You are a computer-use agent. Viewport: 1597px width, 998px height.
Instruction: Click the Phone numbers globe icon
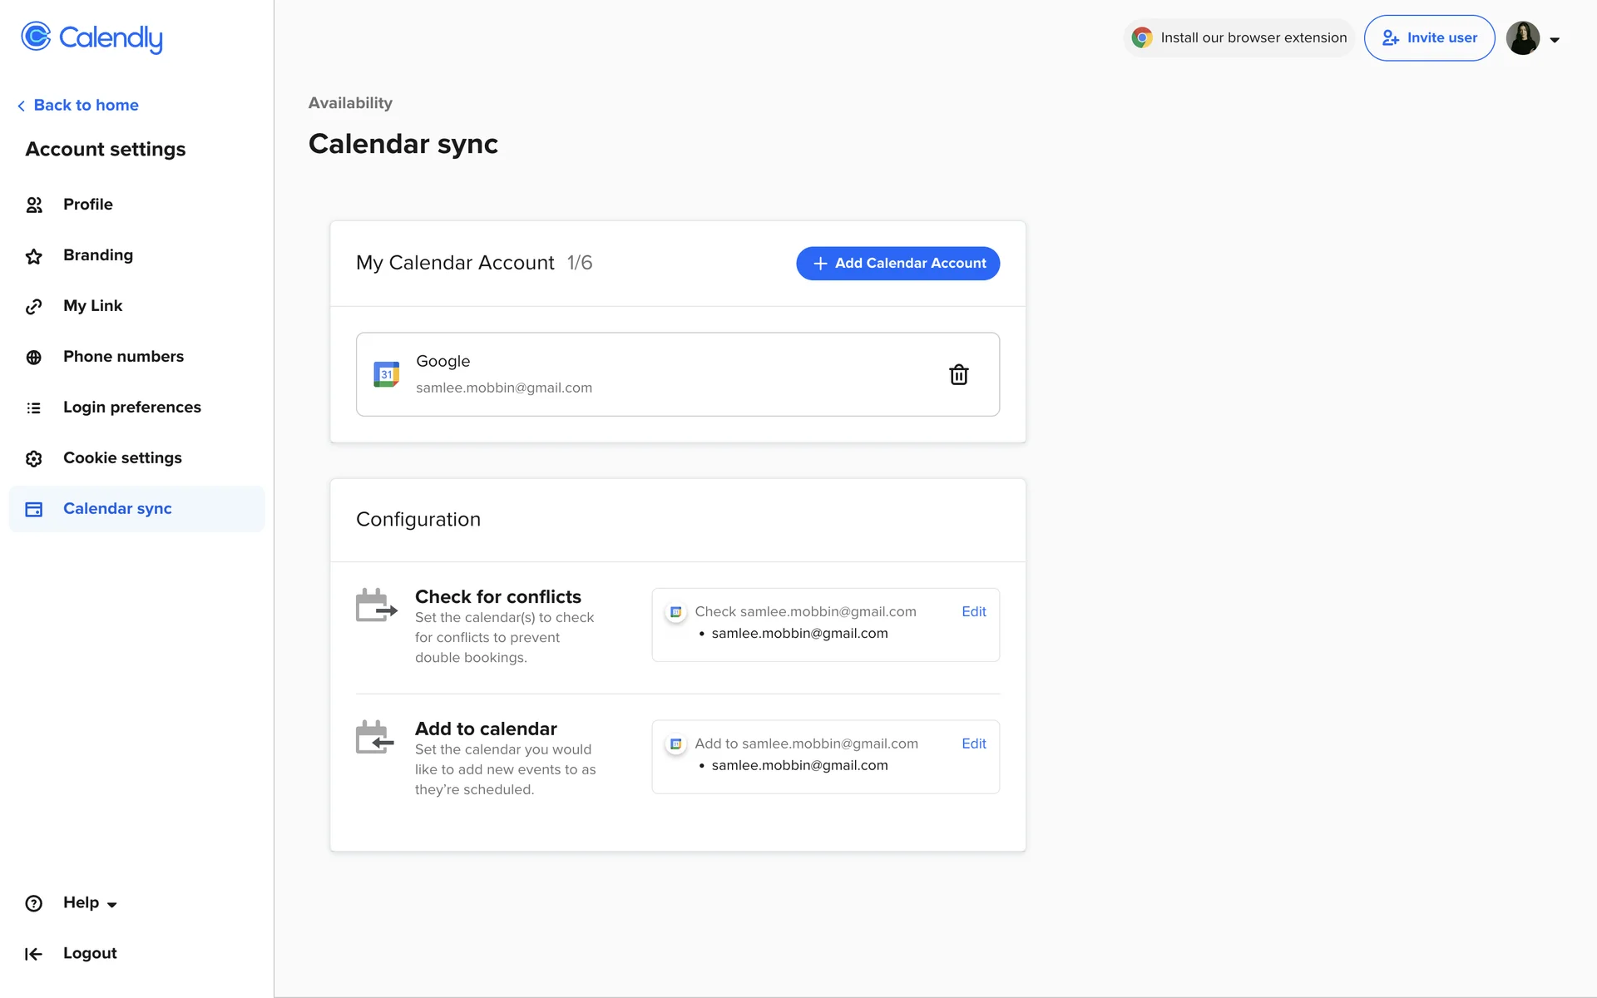(34, 358)
